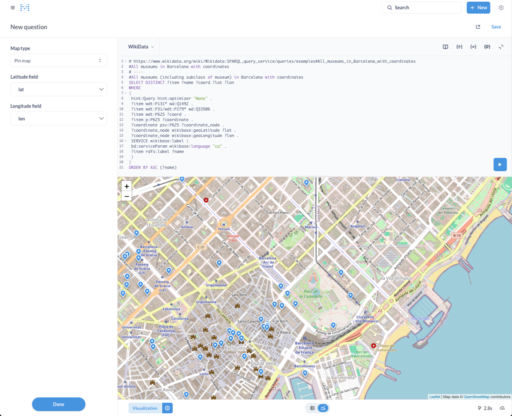The width and height of the screenshot is (512, 416).
Task: Zoom out on the map
Action: pyautogui.click(x=127, y=196)
